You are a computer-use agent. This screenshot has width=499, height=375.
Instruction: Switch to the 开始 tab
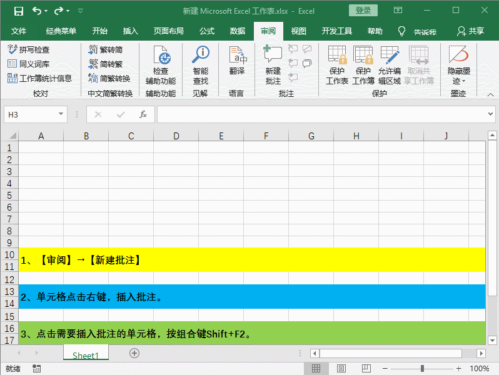click(99, 31)
